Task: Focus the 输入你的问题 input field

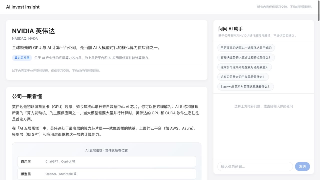Action: click(255, 166)
